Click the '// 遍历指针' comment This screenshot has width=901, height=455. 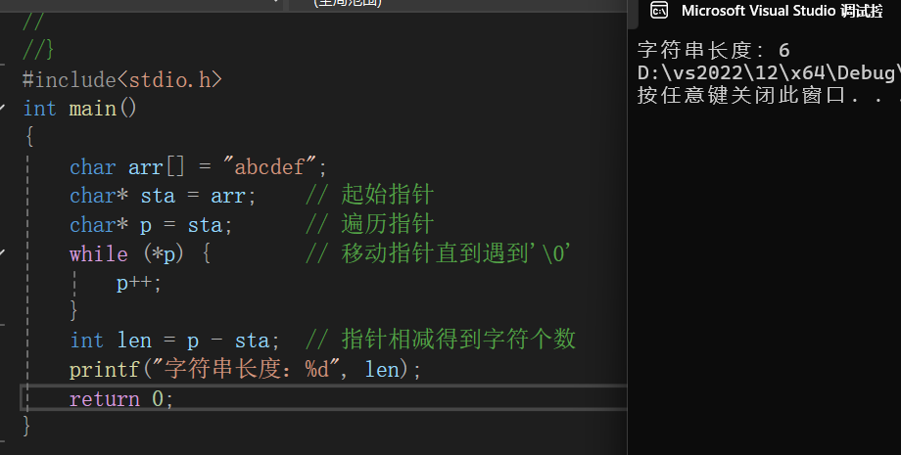[x=369, y=224]
